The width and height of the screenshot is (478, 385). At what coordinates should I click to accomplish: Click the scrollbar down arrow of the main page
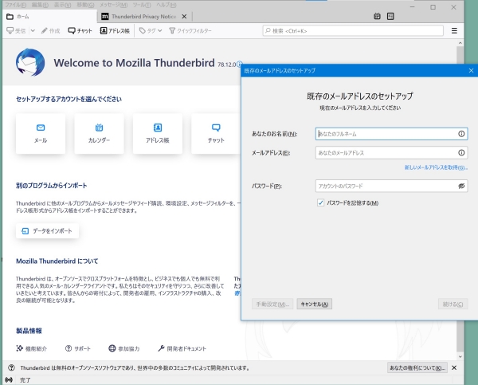460,356
